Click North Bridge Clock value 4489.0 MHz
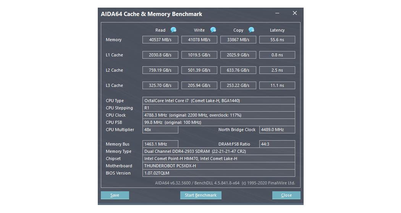This screenshot has width=401, height=213. point(277,130)
